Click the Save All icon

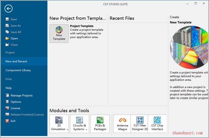pos(7,32)
